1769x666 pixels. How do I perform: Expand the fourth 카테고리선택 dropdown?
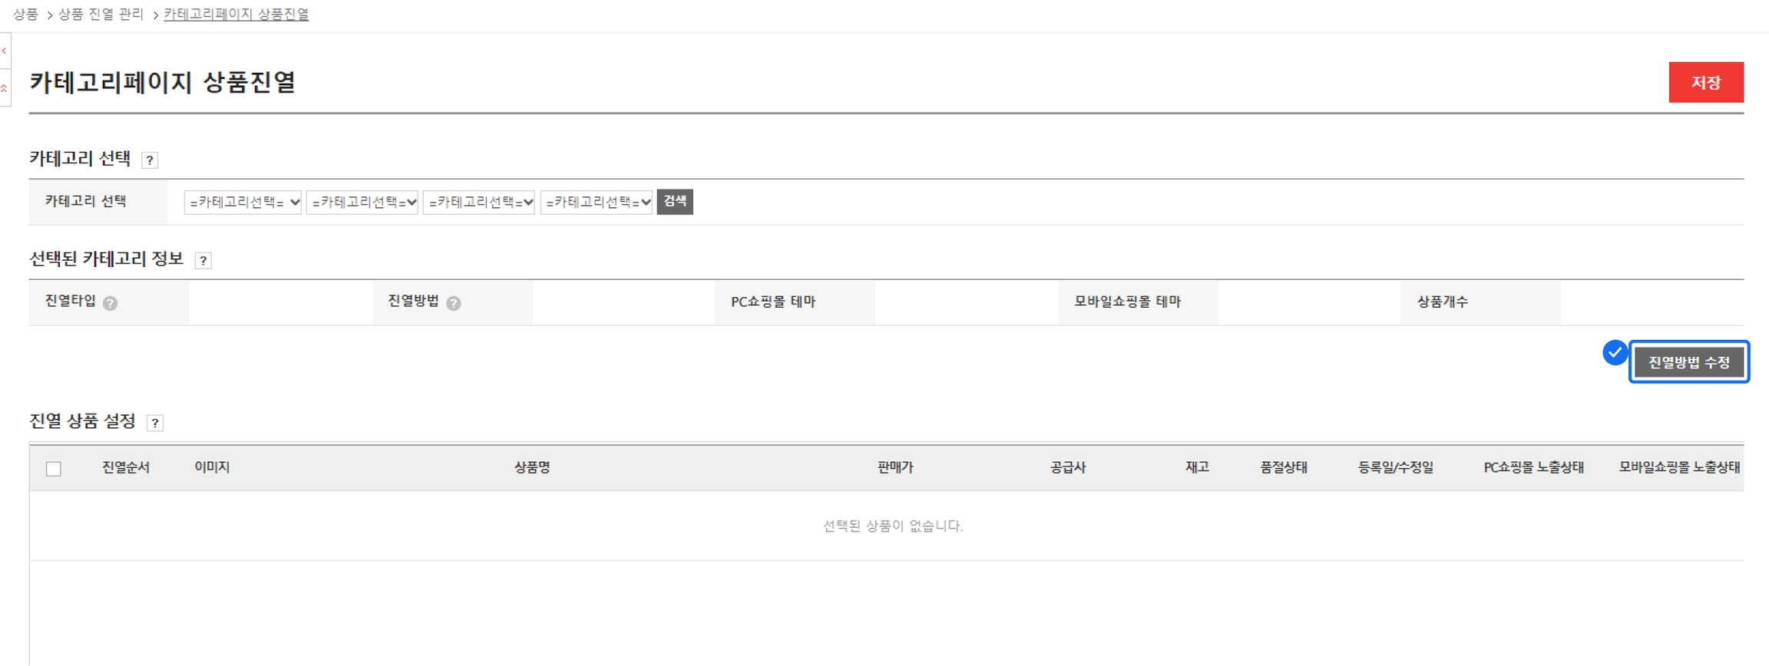[597, 203]
